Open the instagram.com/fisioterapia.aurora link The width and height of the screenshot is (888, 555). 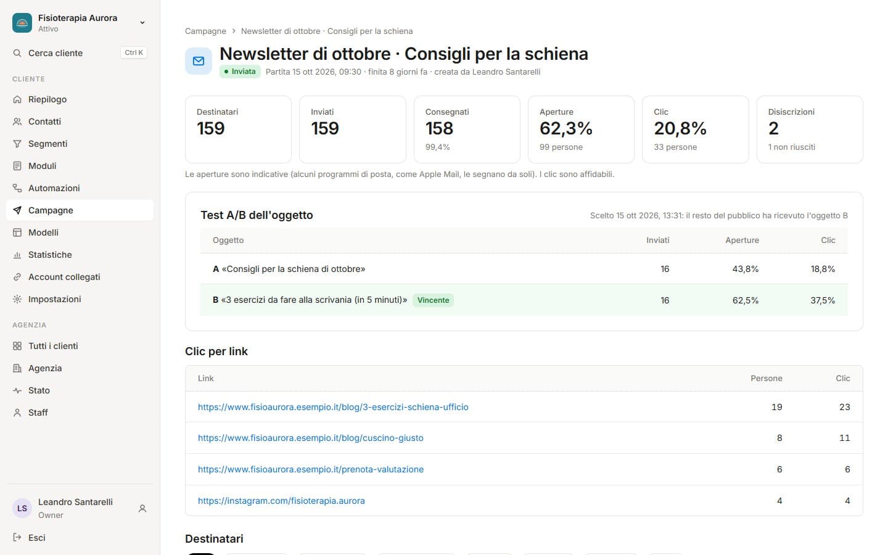coord(281,501)
